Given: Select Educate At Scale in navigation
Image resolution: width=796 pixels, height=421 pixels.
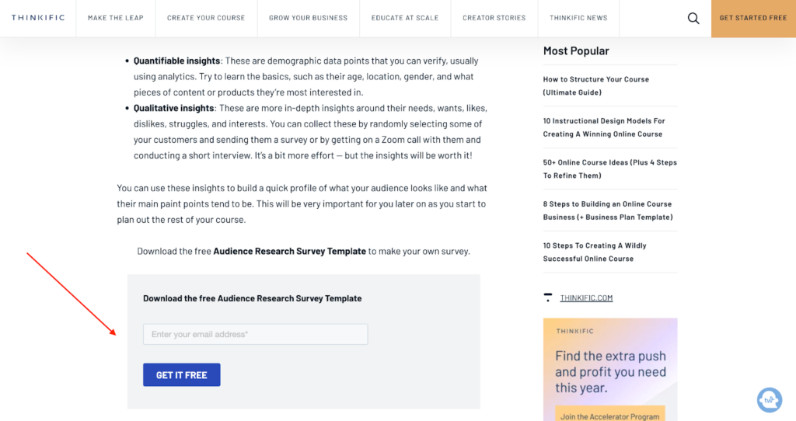Looking at the screenshot, I should pyautogui.click(x=404, y=18).
